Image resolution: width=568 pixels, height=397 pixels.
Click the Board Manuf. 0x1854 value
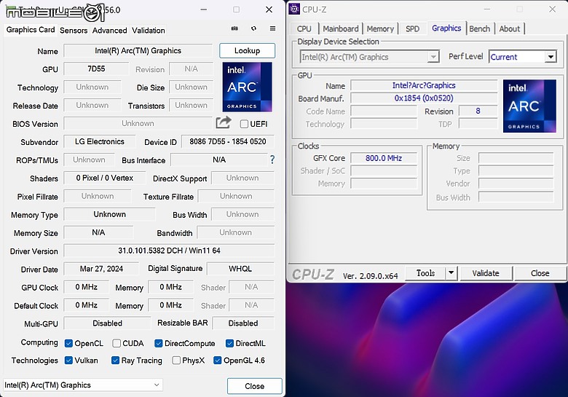click(424, 98)
